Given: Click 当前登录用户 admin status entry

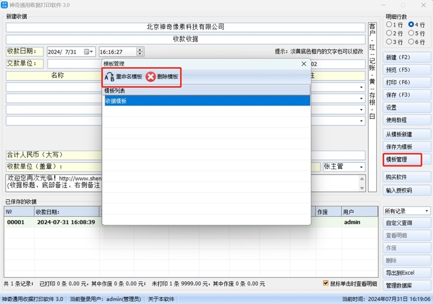Looking at the screenshot, I should (105, 299).
